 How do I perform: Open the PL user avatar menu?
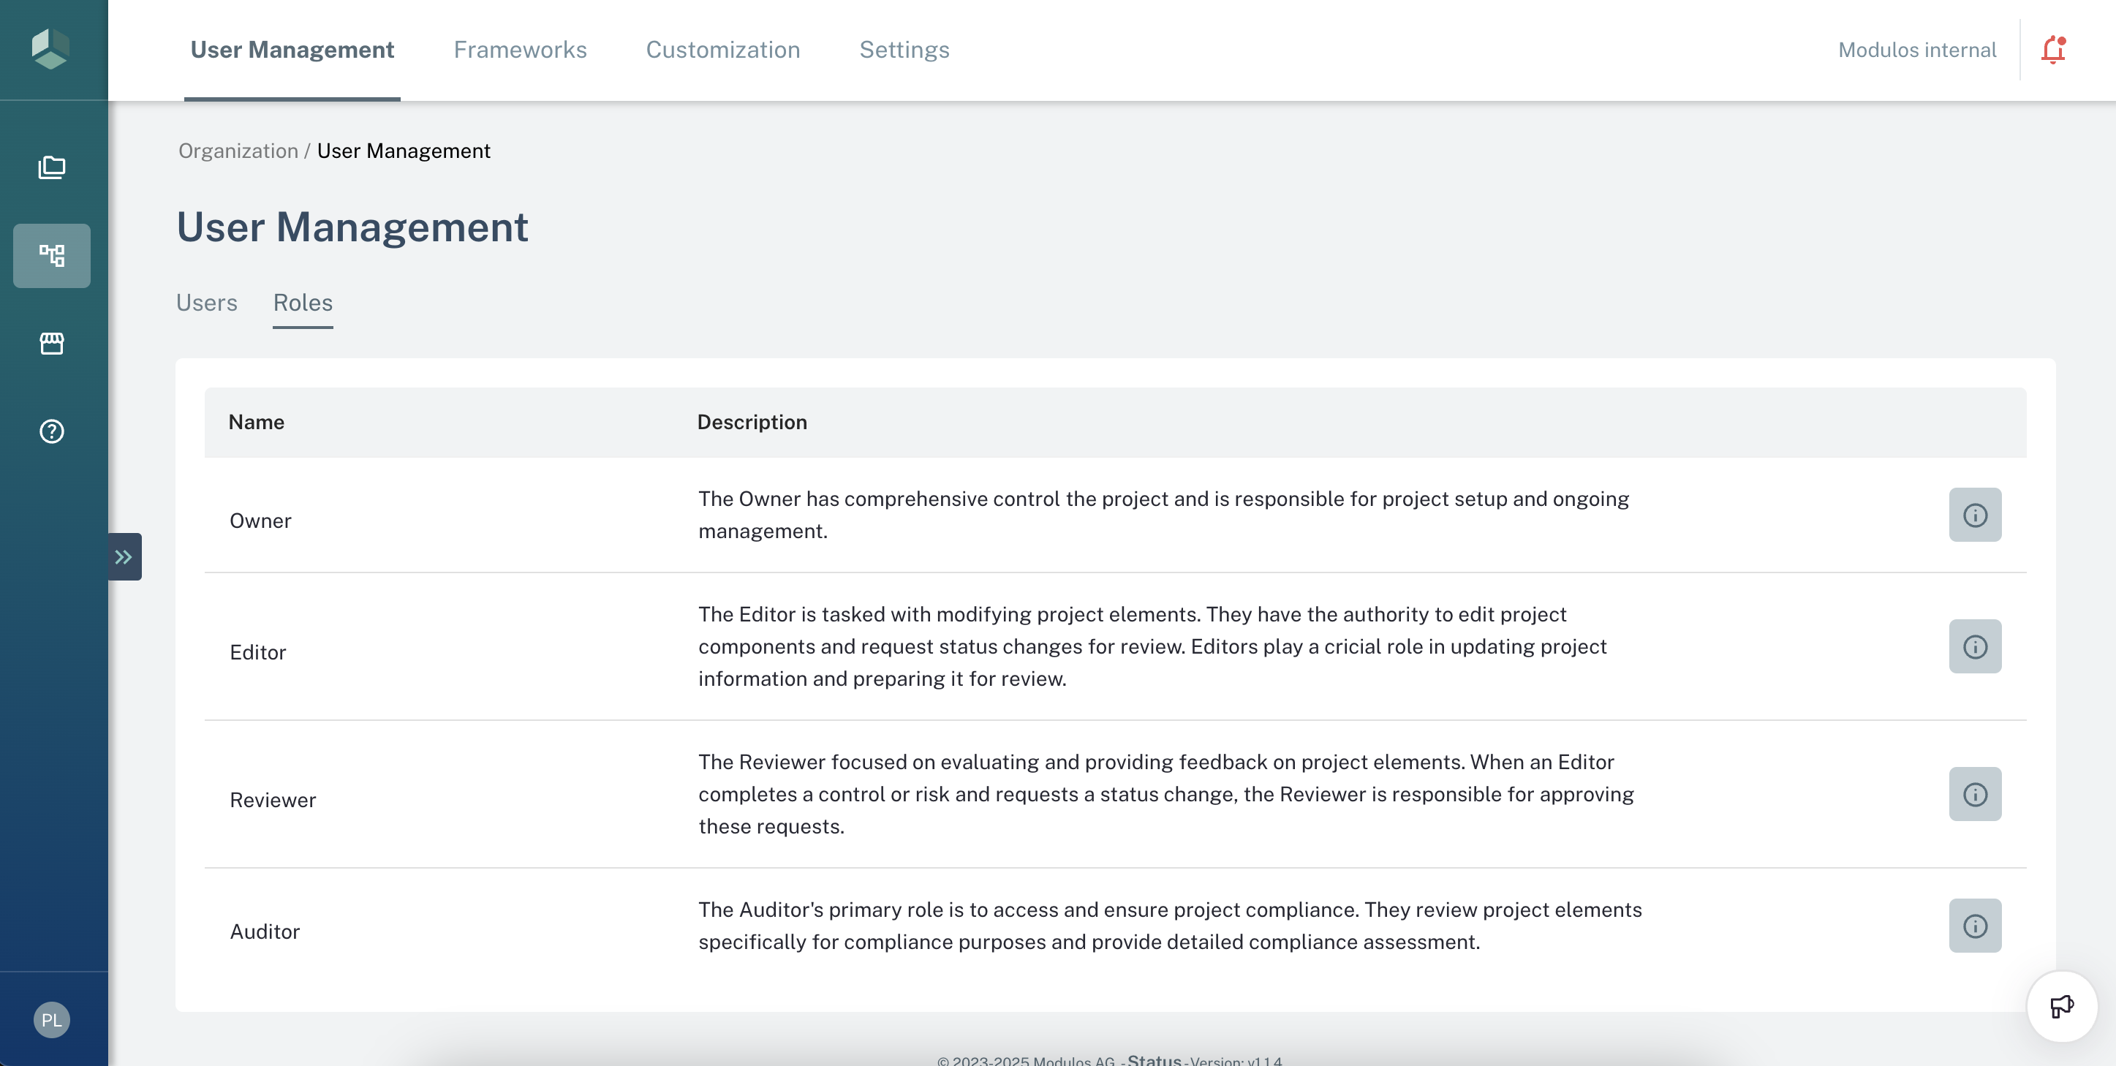coord(51,1019)
